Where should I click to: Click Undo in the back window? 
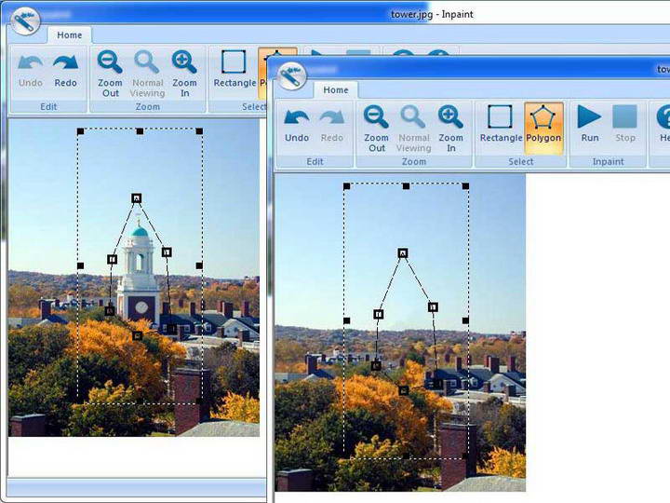point(31,70)
